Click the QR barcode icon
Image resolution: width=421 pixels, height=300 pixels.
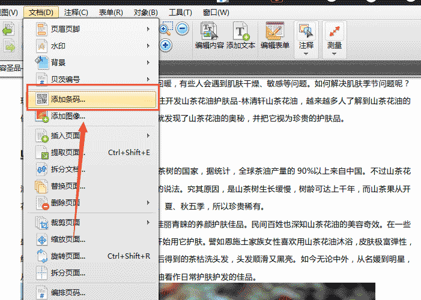pos(42,99)
